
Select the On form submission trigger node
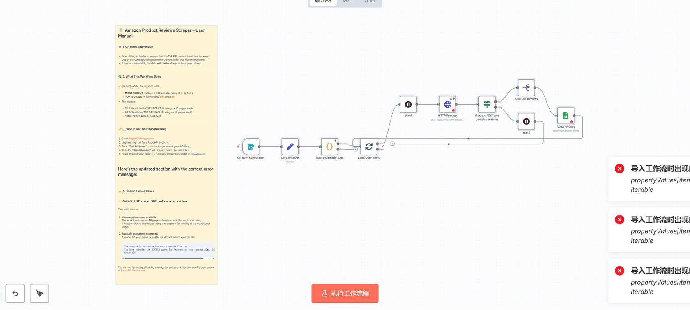coord(251,146)
